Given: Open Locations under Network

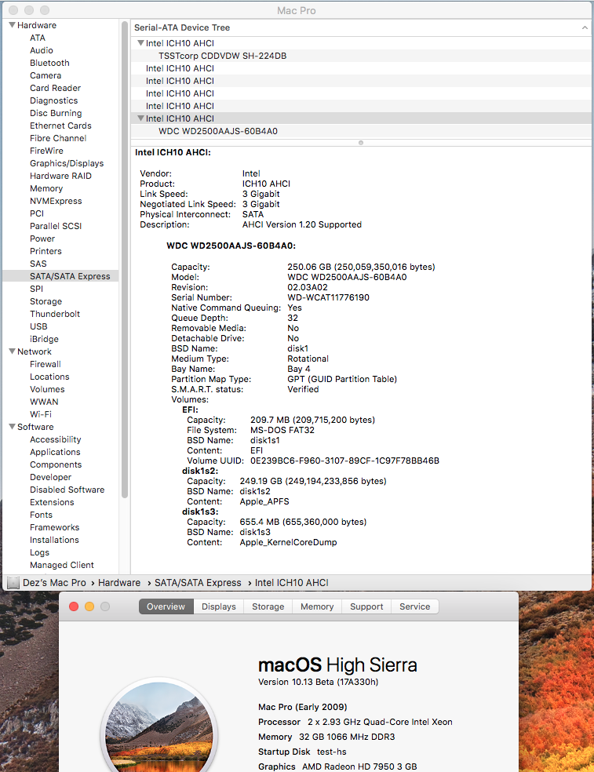Looking at the screenshot, I should pos(49,377).
